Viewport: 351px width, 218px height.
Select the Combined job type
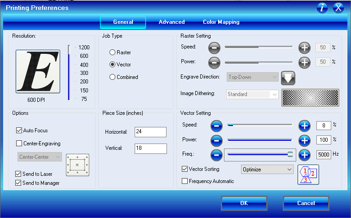tap(112, 77)
